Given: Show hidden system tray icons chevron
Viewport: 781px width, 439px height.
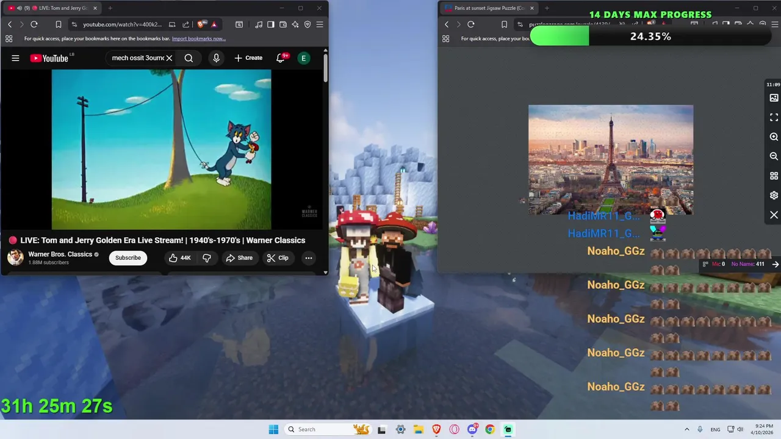Looking at the screenshot, I should coord(686,429).
